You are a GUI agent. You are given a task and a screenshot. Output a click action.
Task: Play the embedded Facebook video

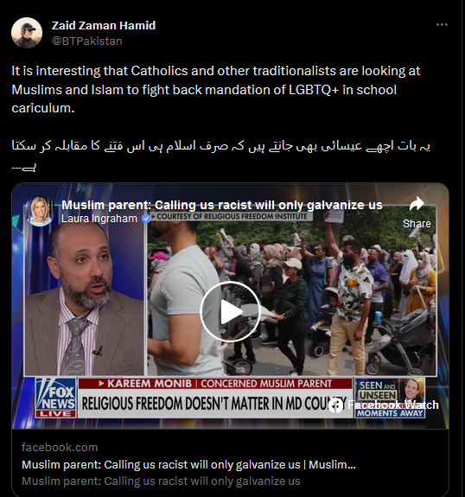[230, 311]
